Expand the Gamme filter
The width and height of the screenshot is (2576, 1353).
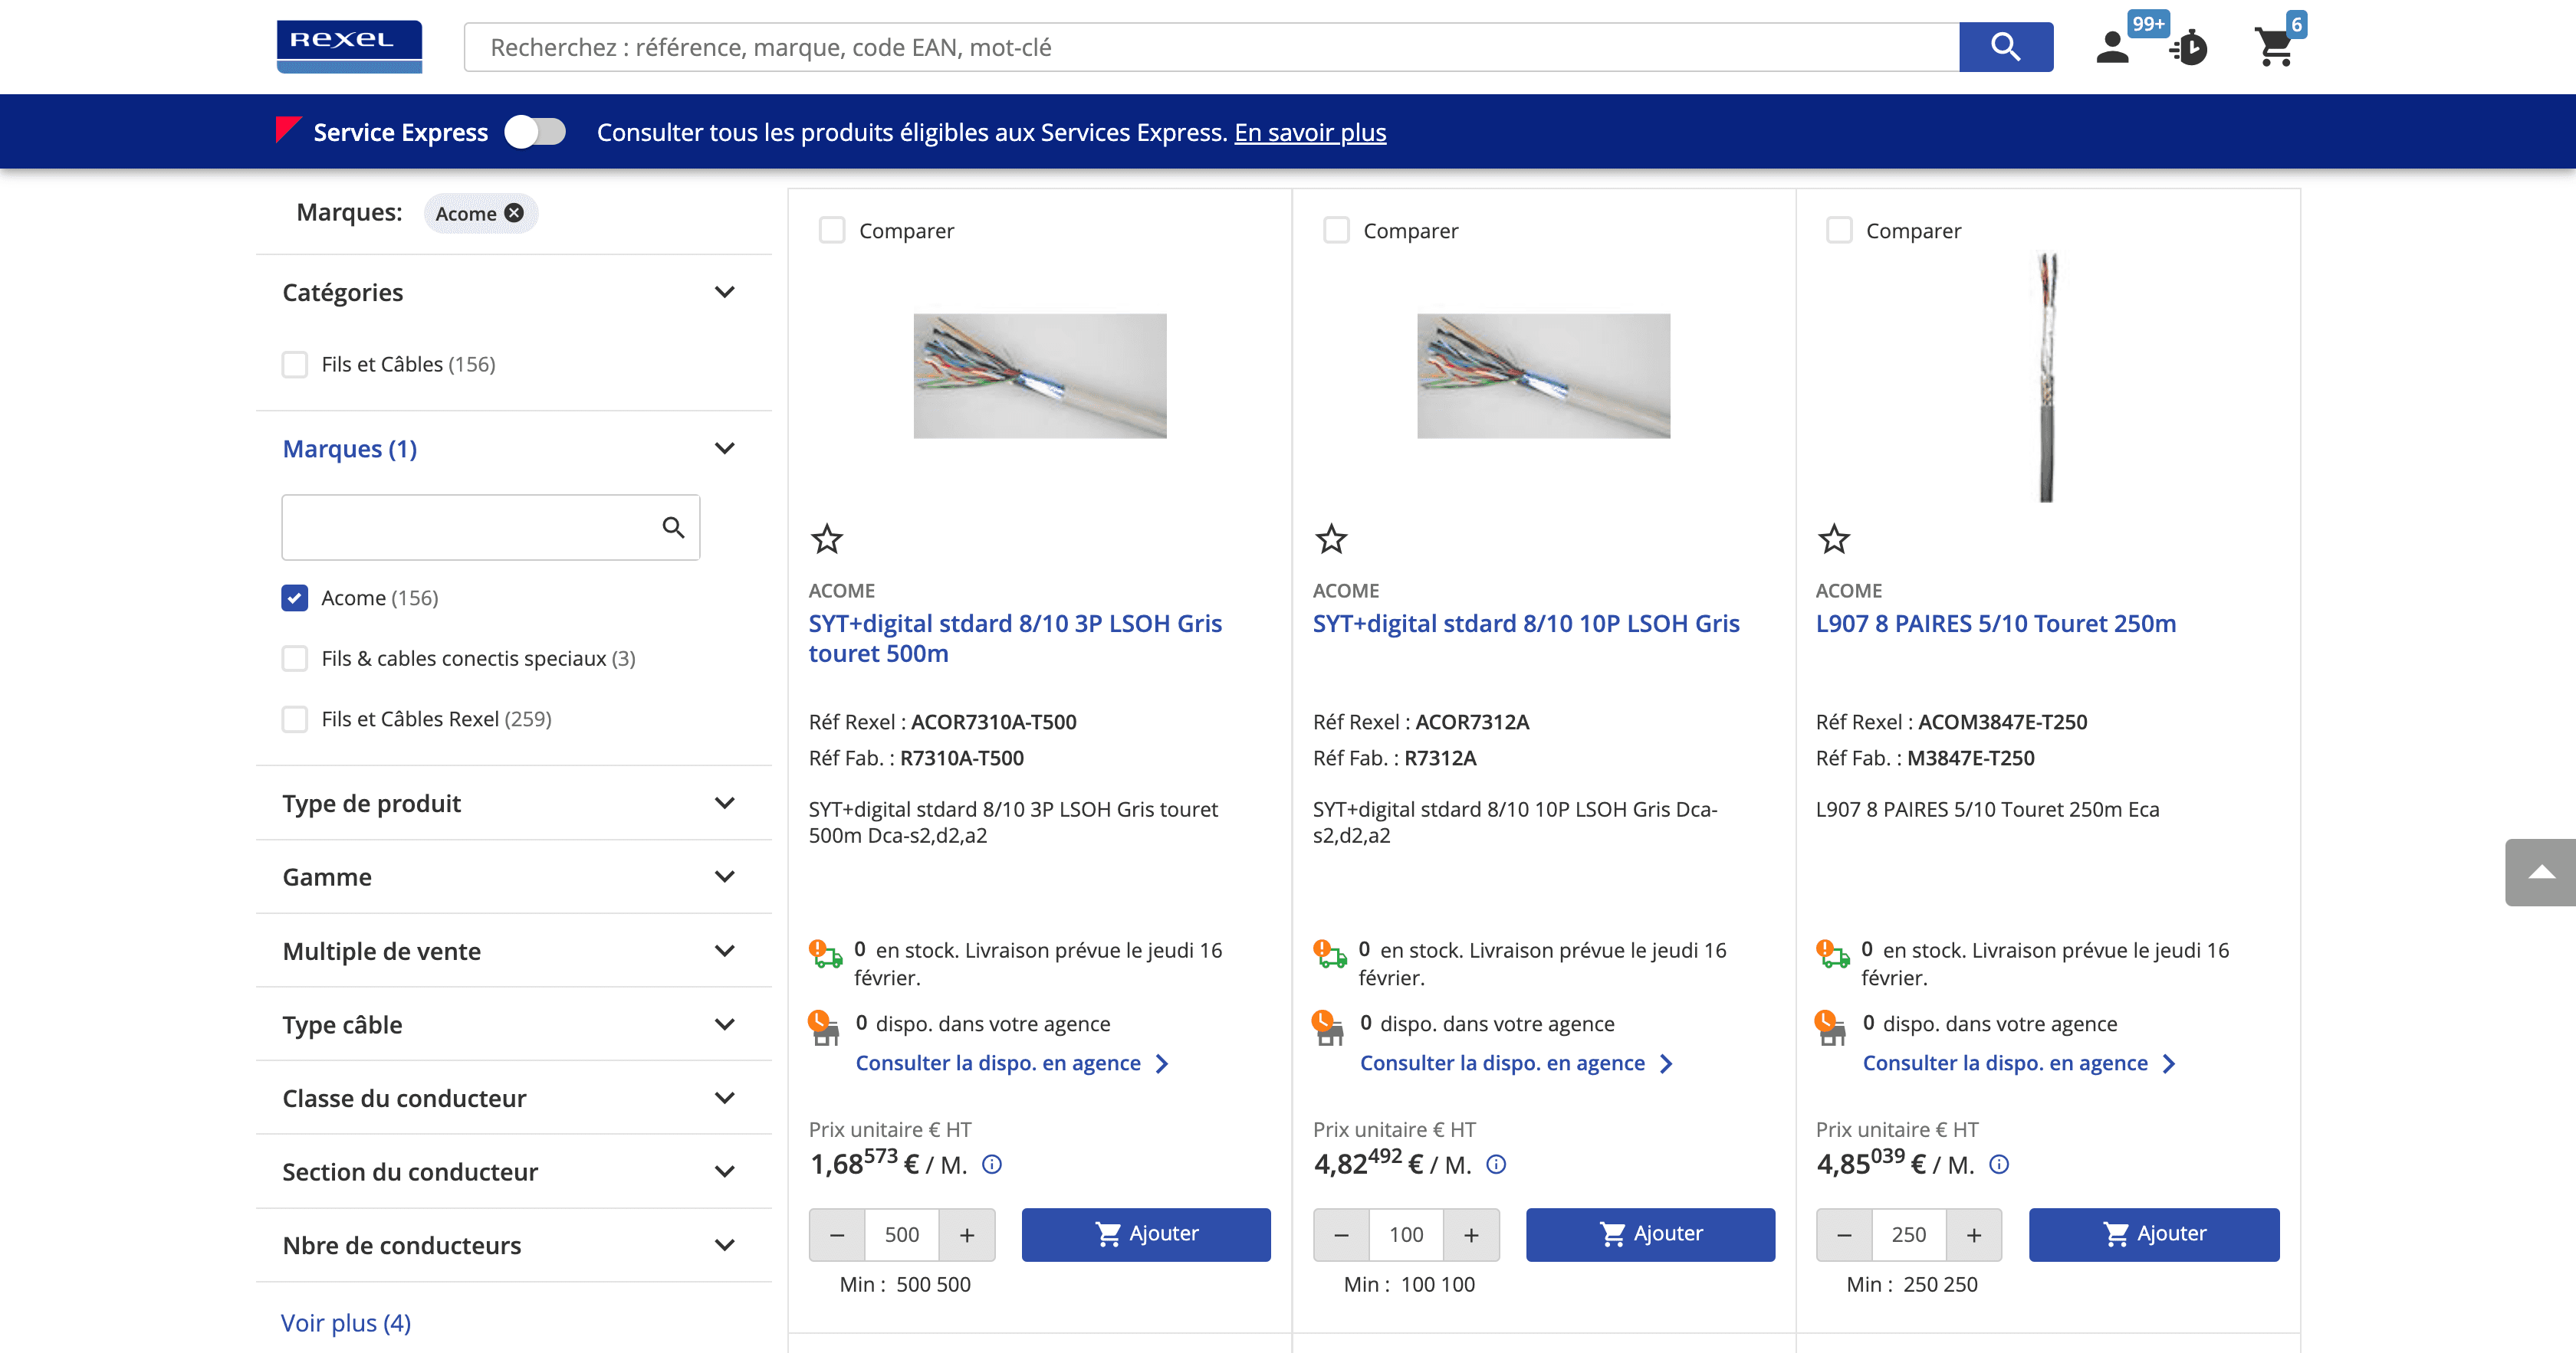pyautogui.click(x=725, y=876)
